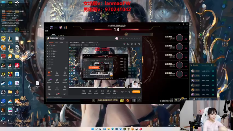
Task: Open the user avatar in the streaming app title bar
Action: (117, 38)
